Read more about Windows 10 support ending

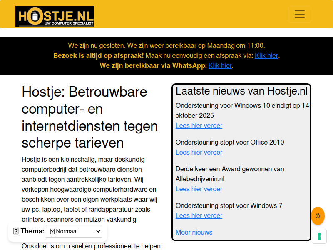click(199, 126)
